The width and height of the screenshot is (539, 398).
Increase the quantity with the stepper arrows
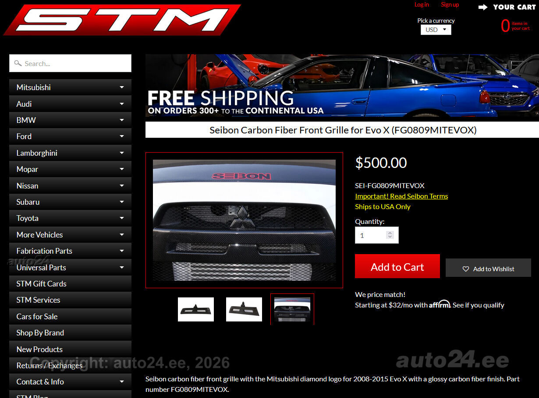point(390,233)
